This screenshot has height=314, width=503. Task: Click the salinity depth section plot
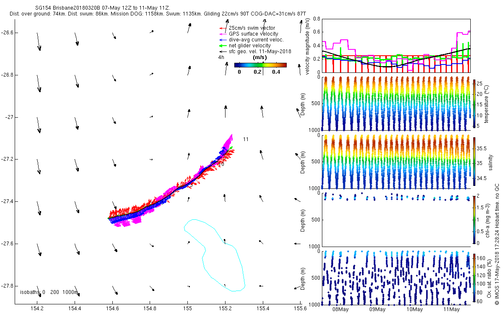(396, 162)
